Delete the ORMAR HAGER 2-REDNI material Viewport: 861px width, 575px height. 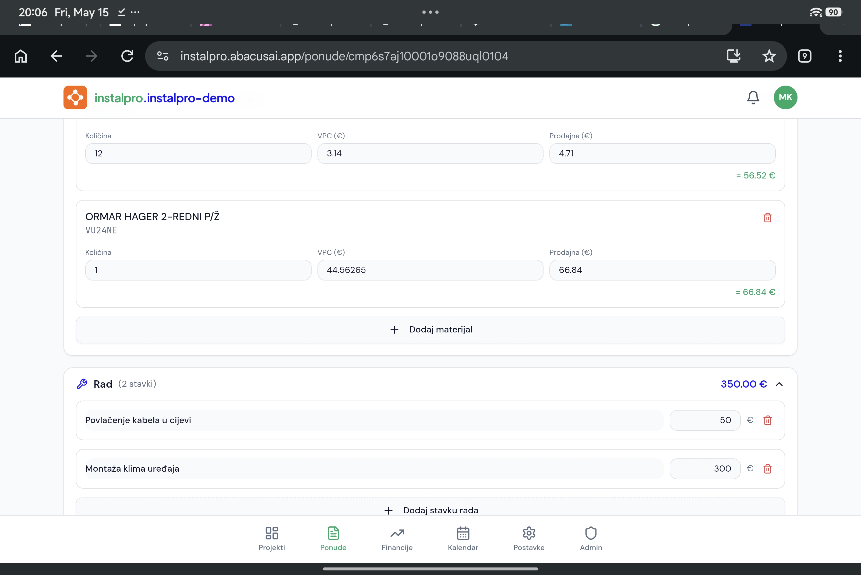[x=768, y=218]
